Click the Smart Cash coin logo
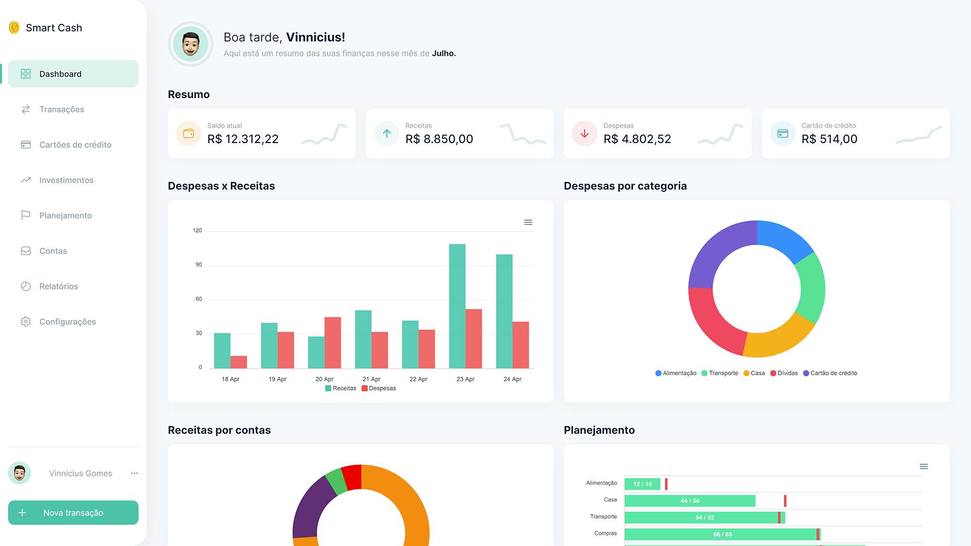Viewport: 971px width, 546px height. pos(14,27)
